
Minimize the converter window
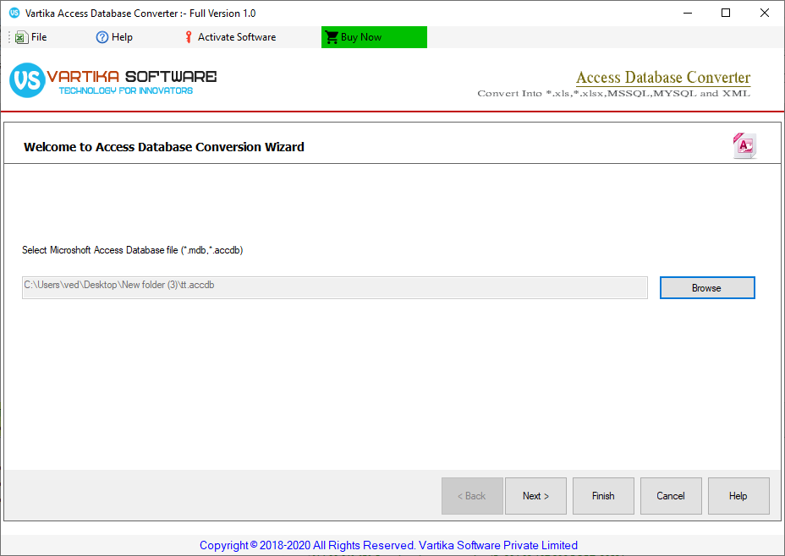coord(688,13)
